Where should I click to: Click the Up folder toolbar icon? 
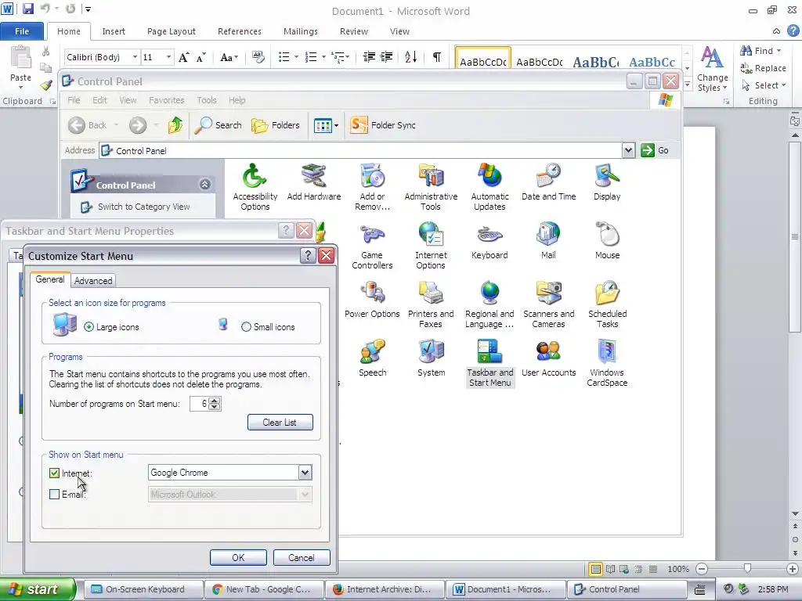click(175, 124)
